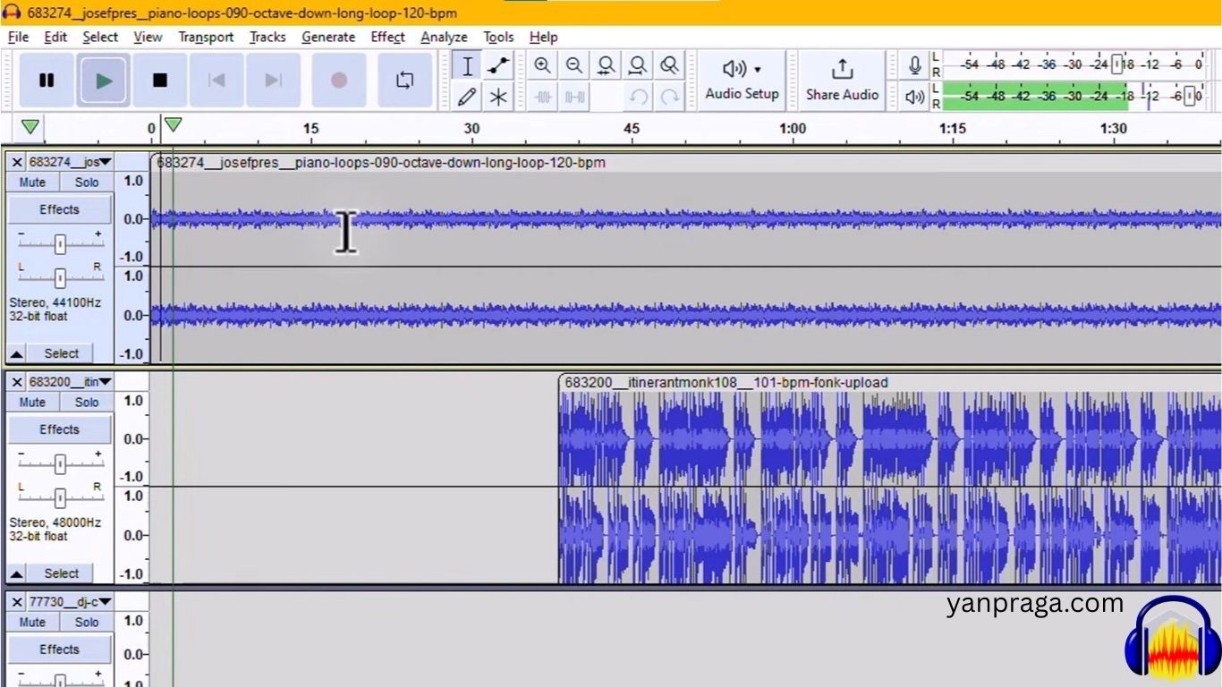Viewport: 1222px width, 687px height.
Task: Stop playback with the Stop button
Action: (160, 81)
